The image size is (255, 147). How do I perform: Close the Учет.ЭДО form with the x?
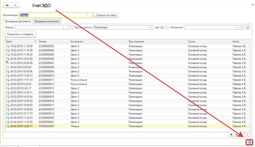(x=253, y=4)
